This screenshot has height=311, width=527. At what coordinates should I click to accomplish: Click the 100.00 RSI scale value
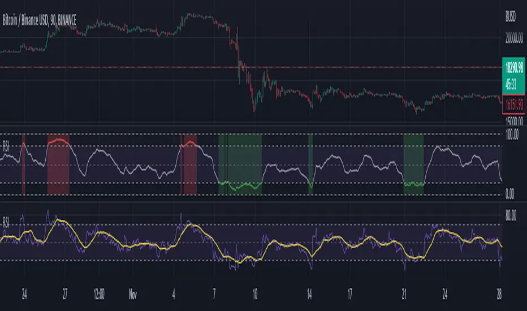[512, 135]
